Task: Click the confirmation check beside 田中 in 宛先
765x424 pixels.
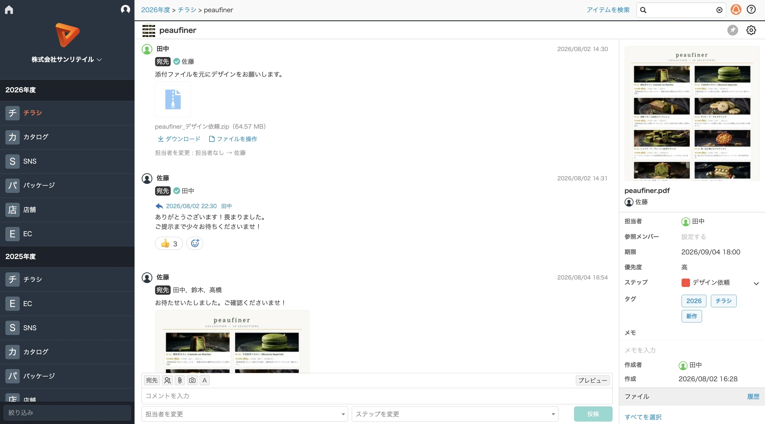Action: pyautogui.click(x=177, y=191)
